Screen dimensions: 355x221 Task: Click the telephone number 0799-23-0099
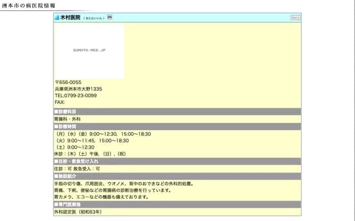(75, 96)
